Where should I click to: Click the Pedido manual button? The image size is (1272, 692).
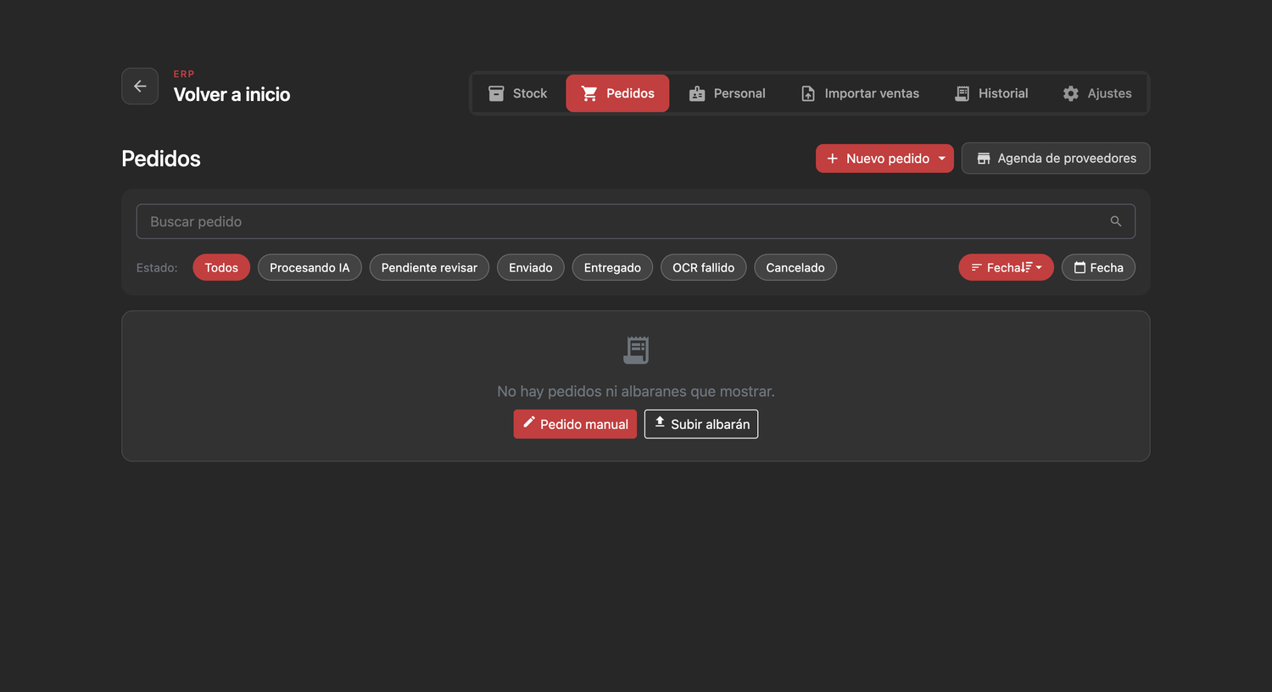click(x=575, y=424)
